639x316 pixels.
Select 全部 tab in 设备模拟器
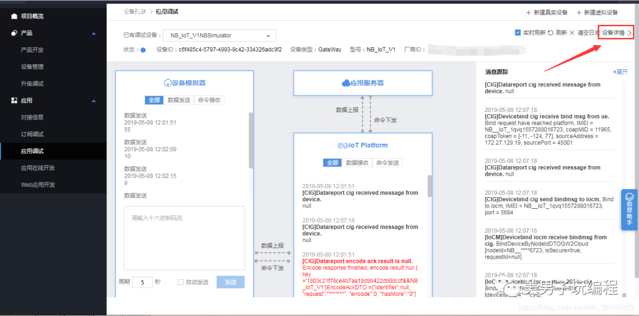(x=154, y=101)
